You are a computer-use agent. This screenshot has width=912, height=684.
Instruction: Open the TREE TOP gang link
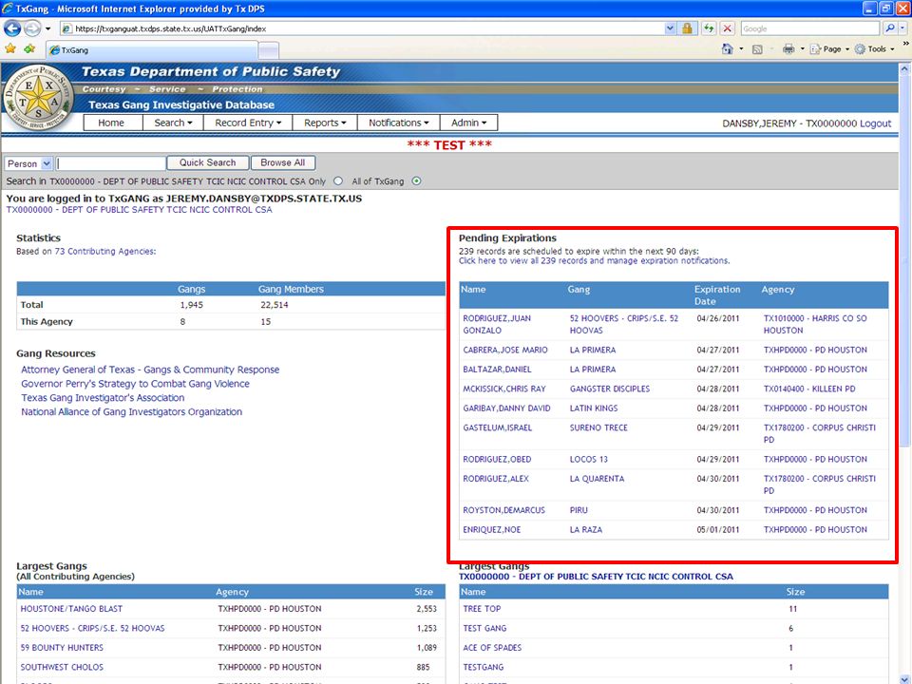[482, 609]
